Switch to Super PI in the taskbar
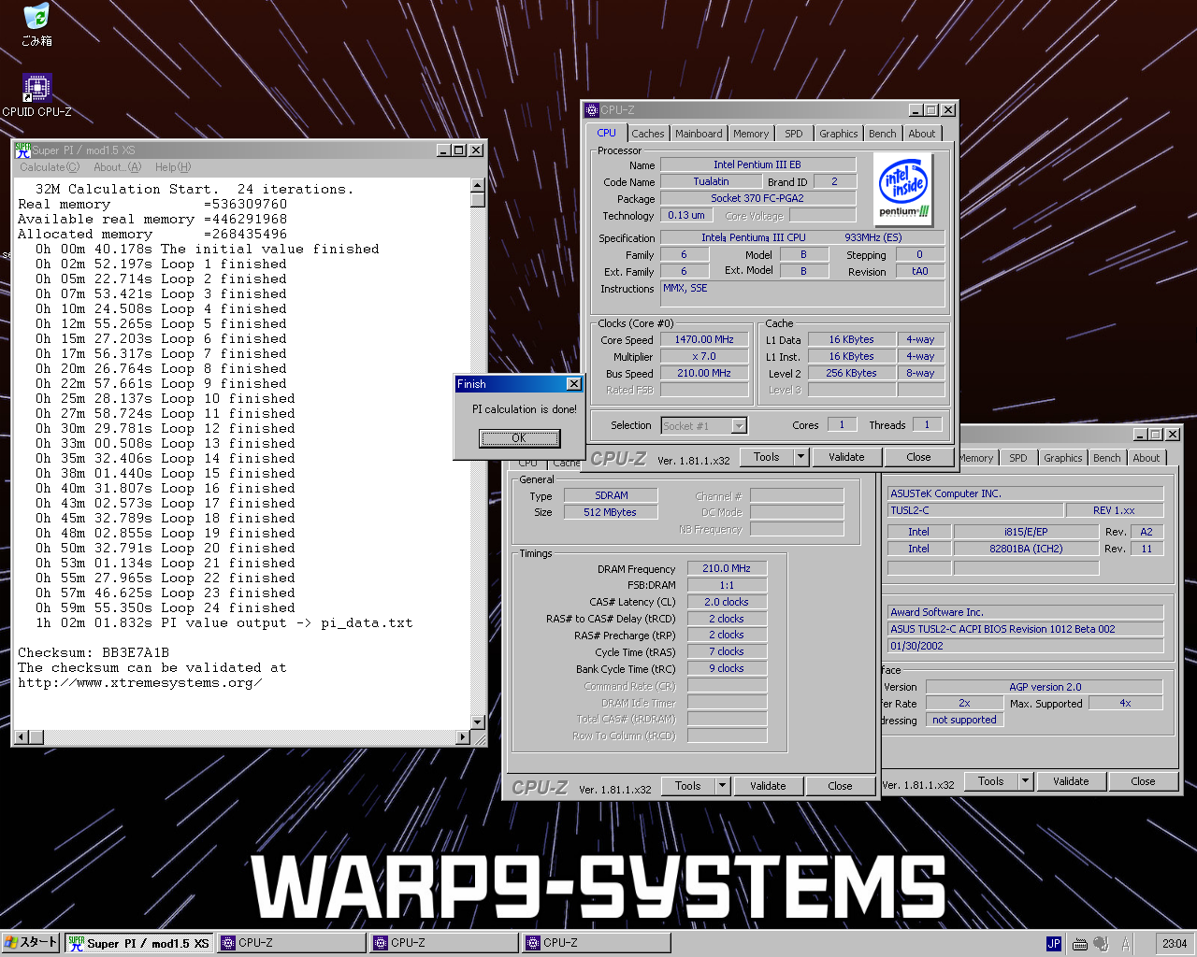This screenshot has width=1197, height=957. click(138, 943)
